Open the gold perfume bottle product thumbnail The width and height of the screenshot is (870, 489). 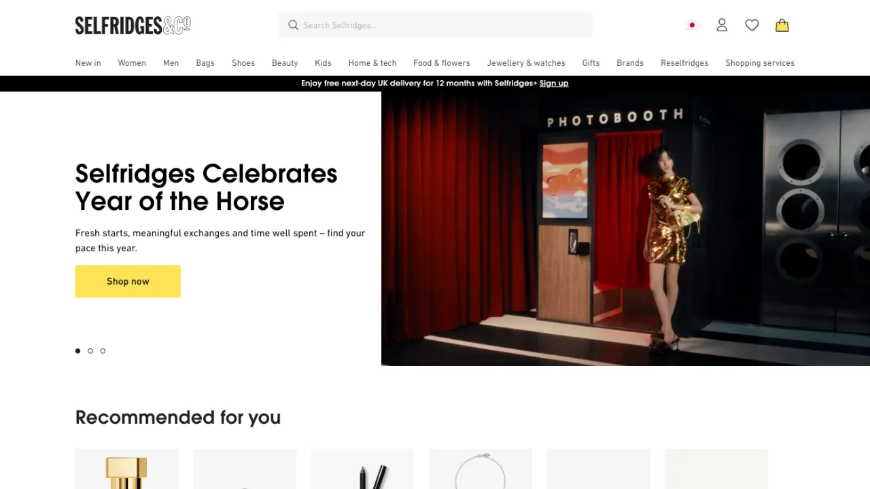click(x=126, y=470)
